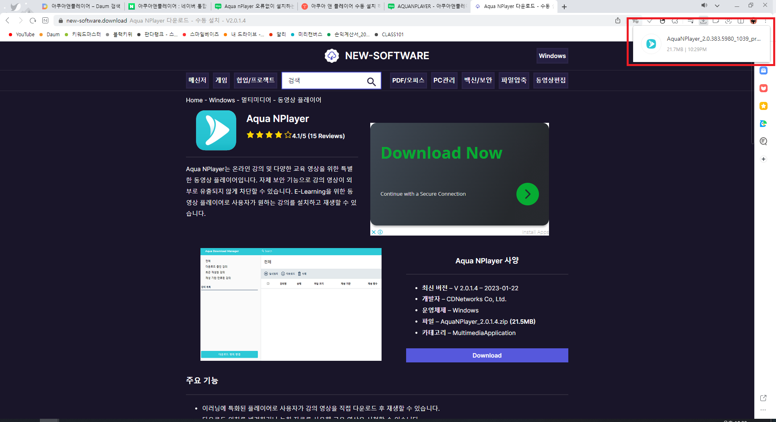
Task: Open the split view toolbar icon
Action: [x=741, y=21]
